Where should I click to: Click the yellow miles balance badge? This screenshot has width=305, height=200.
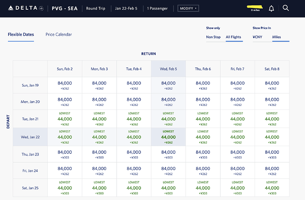(255, 8)
